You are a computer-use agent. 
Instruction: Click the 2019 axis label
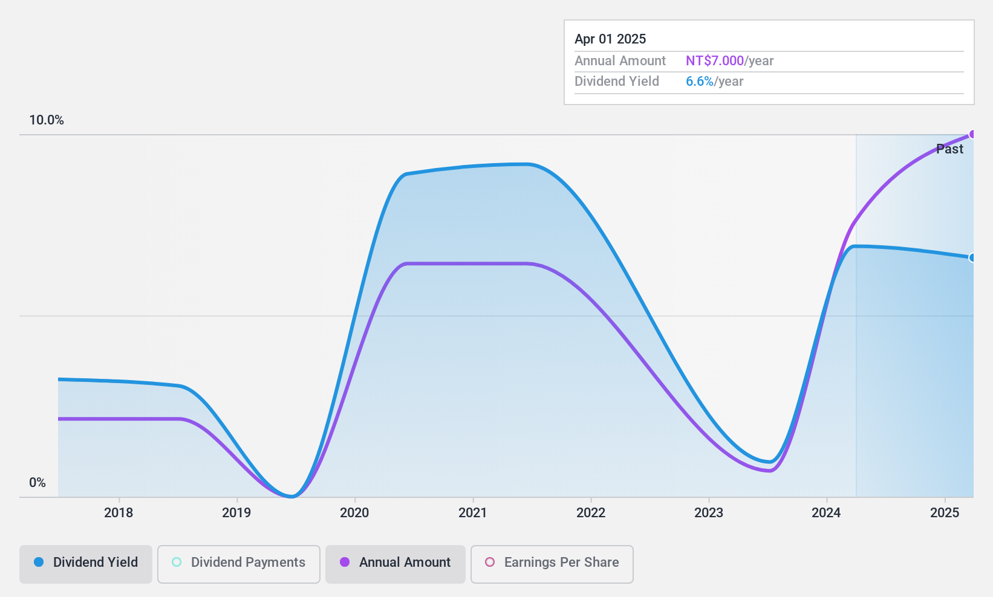click(236, 512)
